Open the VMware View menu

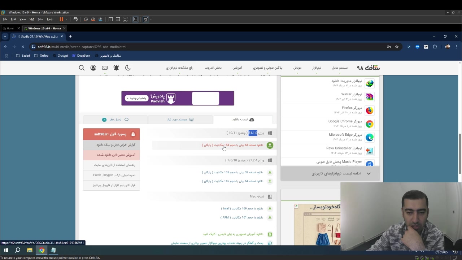coord(23,19)
